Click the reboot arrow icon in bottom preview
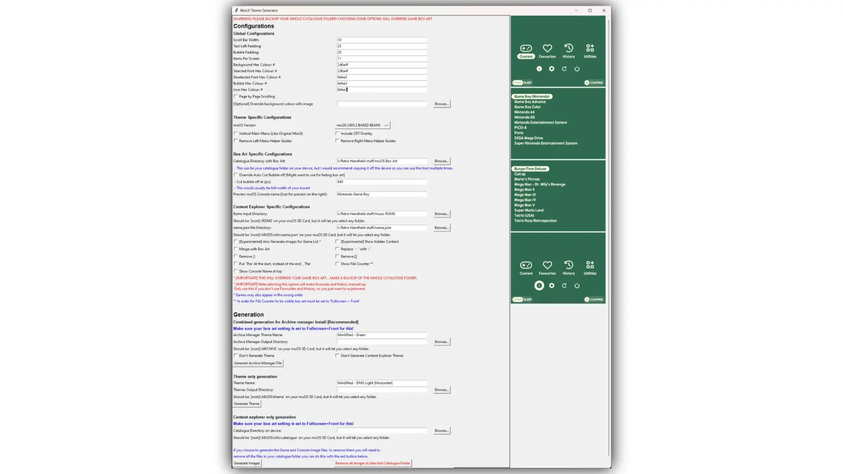843x474 pixels. click(x=564, y=285)
